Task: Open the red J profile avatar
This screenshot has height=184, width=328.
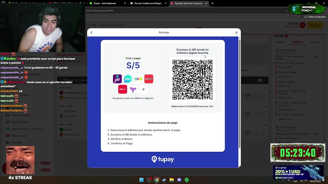Action: [x=303, y=25]
